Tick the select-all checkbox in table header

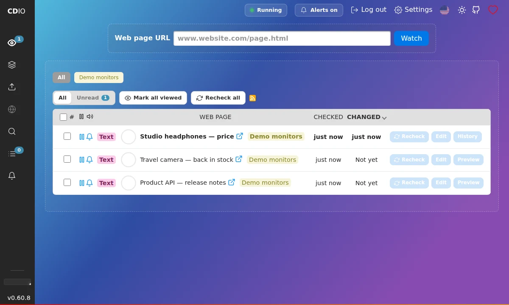point(63,117)
